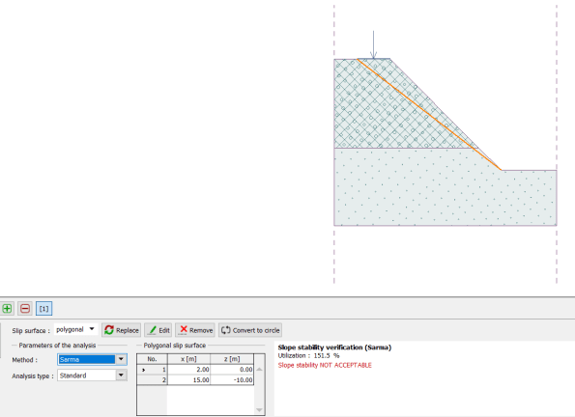Click the orange polygonal slip surface line
Screen dimensions: 575x417
429,114
